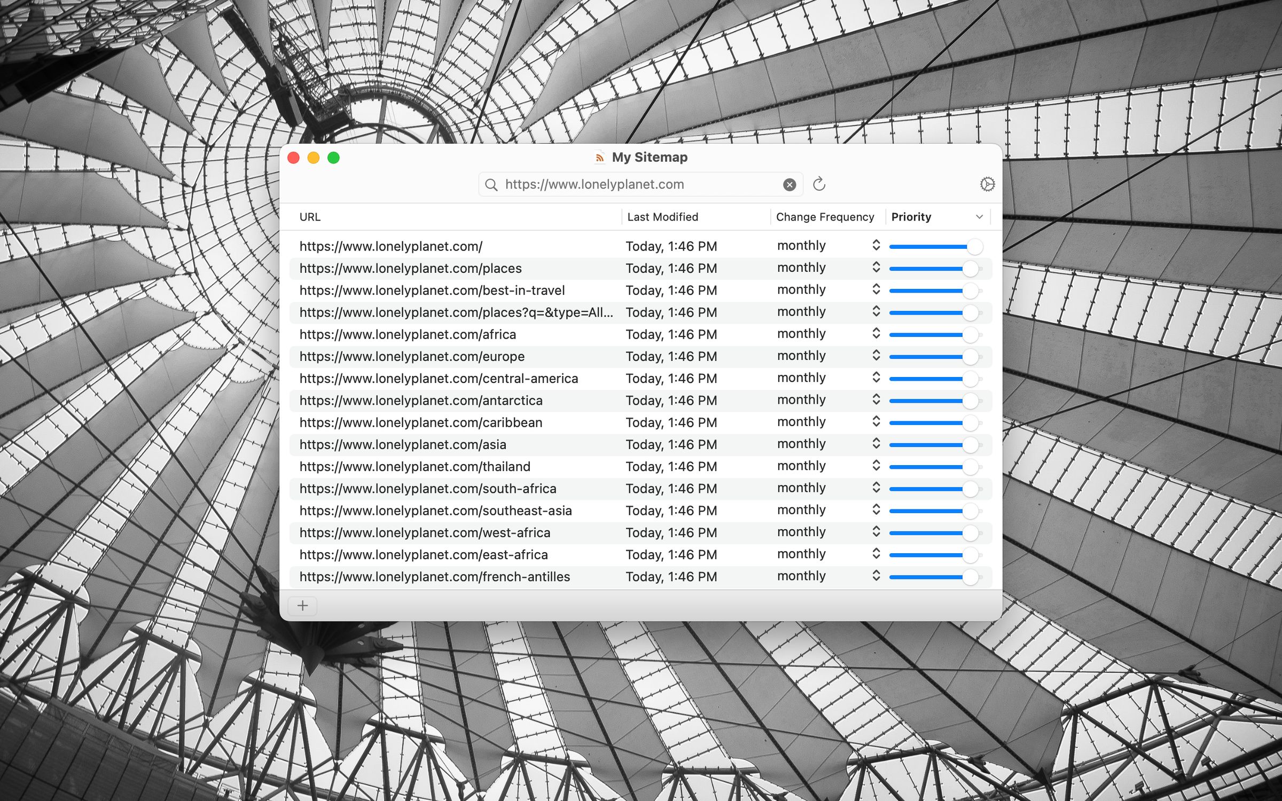The height and width of the screenshot is (801, 1282).
Task: Open frequency stepper for the french-antilles row
Action: pos(875,576)
